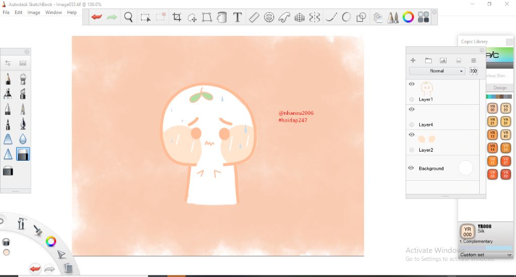Open the Window menu
The height and width of the screenshot is (277, 516).
53,13
